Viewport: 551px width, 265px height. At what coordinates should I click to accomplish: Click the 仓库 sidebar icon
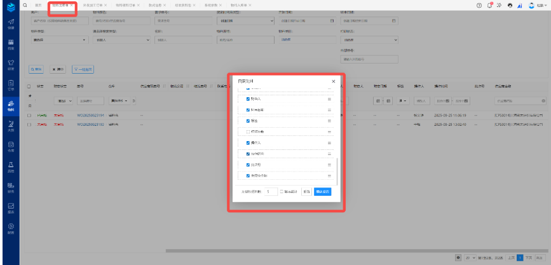(11, 146)
